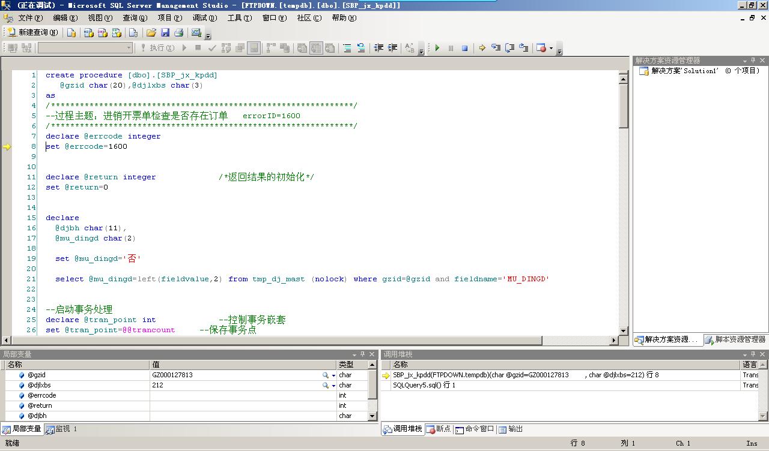Switch to the 监视 1 tab
This screenshot has height=451, width=769.
click(61, 429)
